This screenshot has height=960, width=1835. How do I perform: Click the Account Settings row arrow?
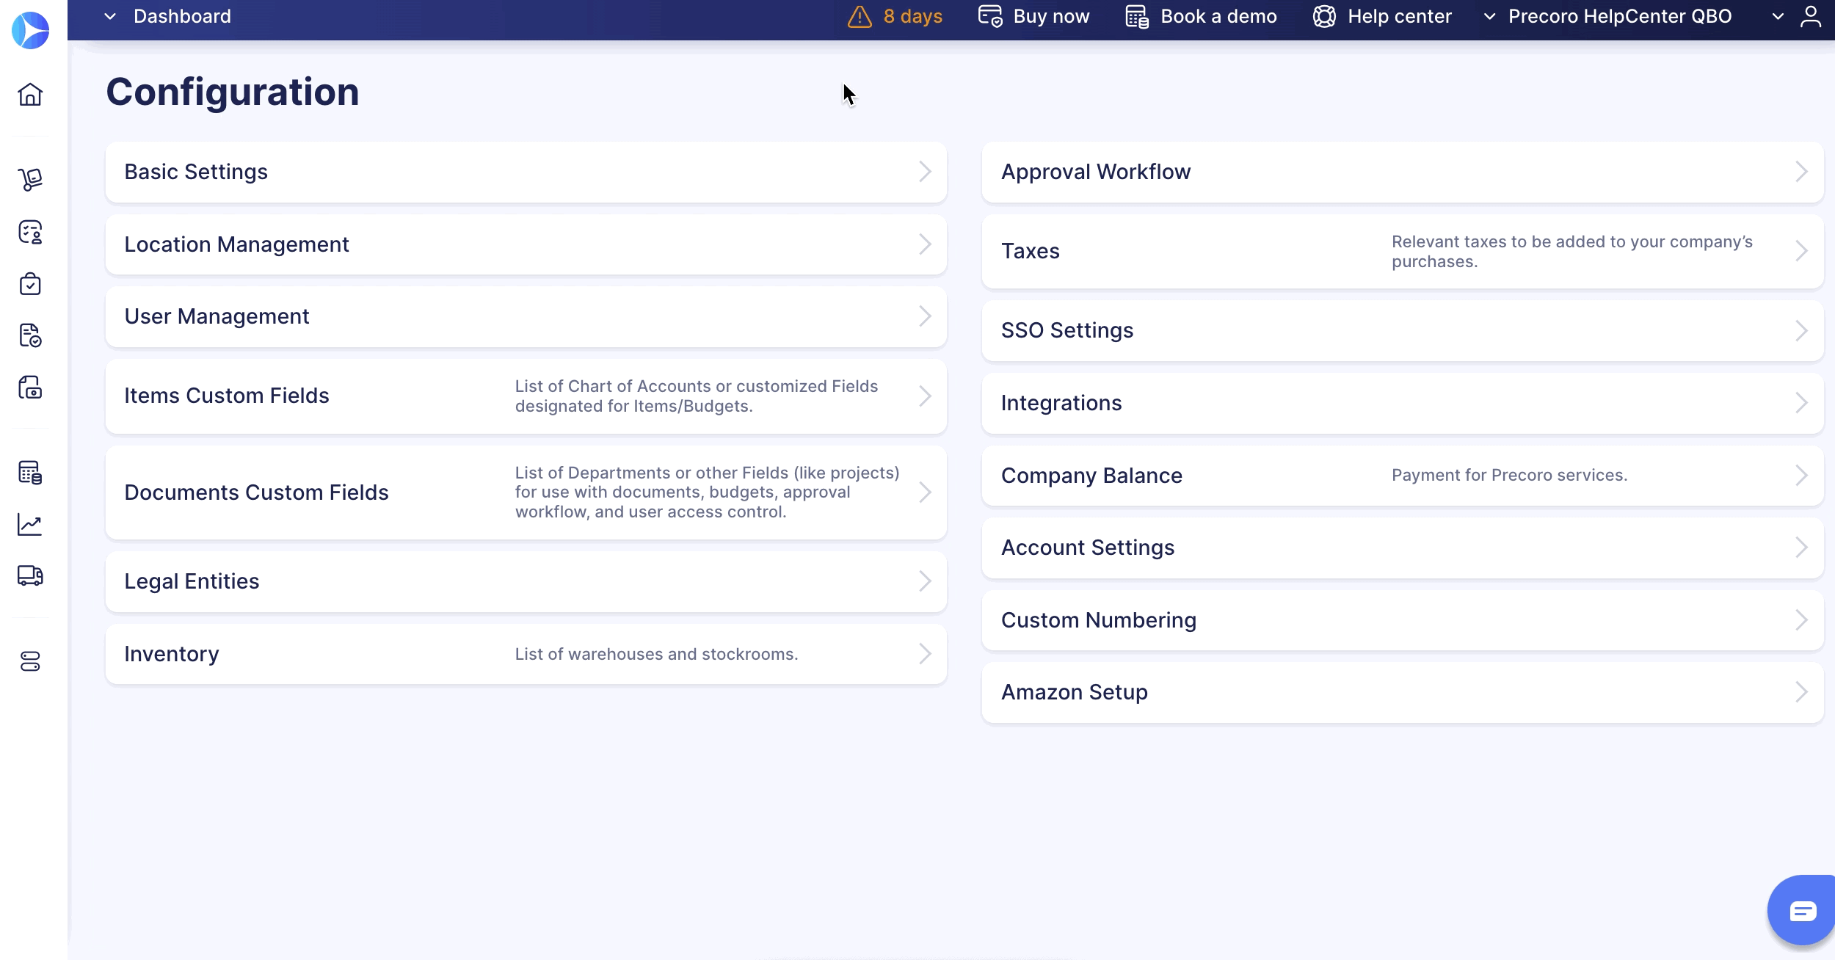pos(1801,548)
